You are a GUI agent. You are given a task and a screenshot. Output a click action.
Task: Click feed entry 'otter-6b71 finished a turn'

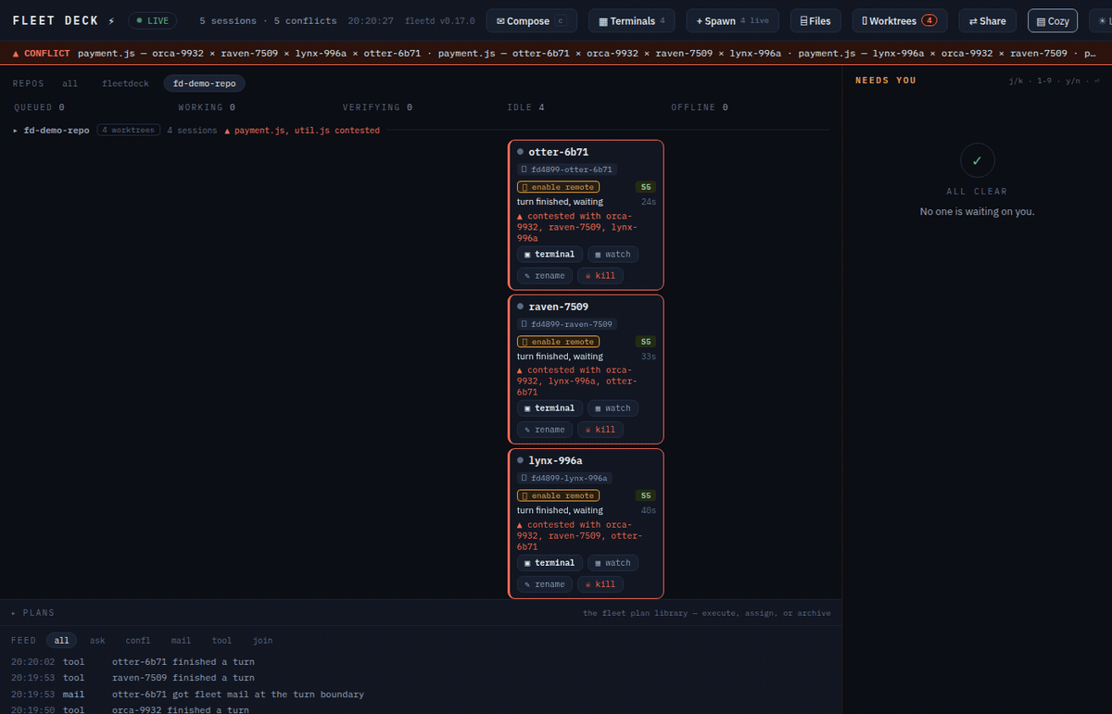click(183, 662)
